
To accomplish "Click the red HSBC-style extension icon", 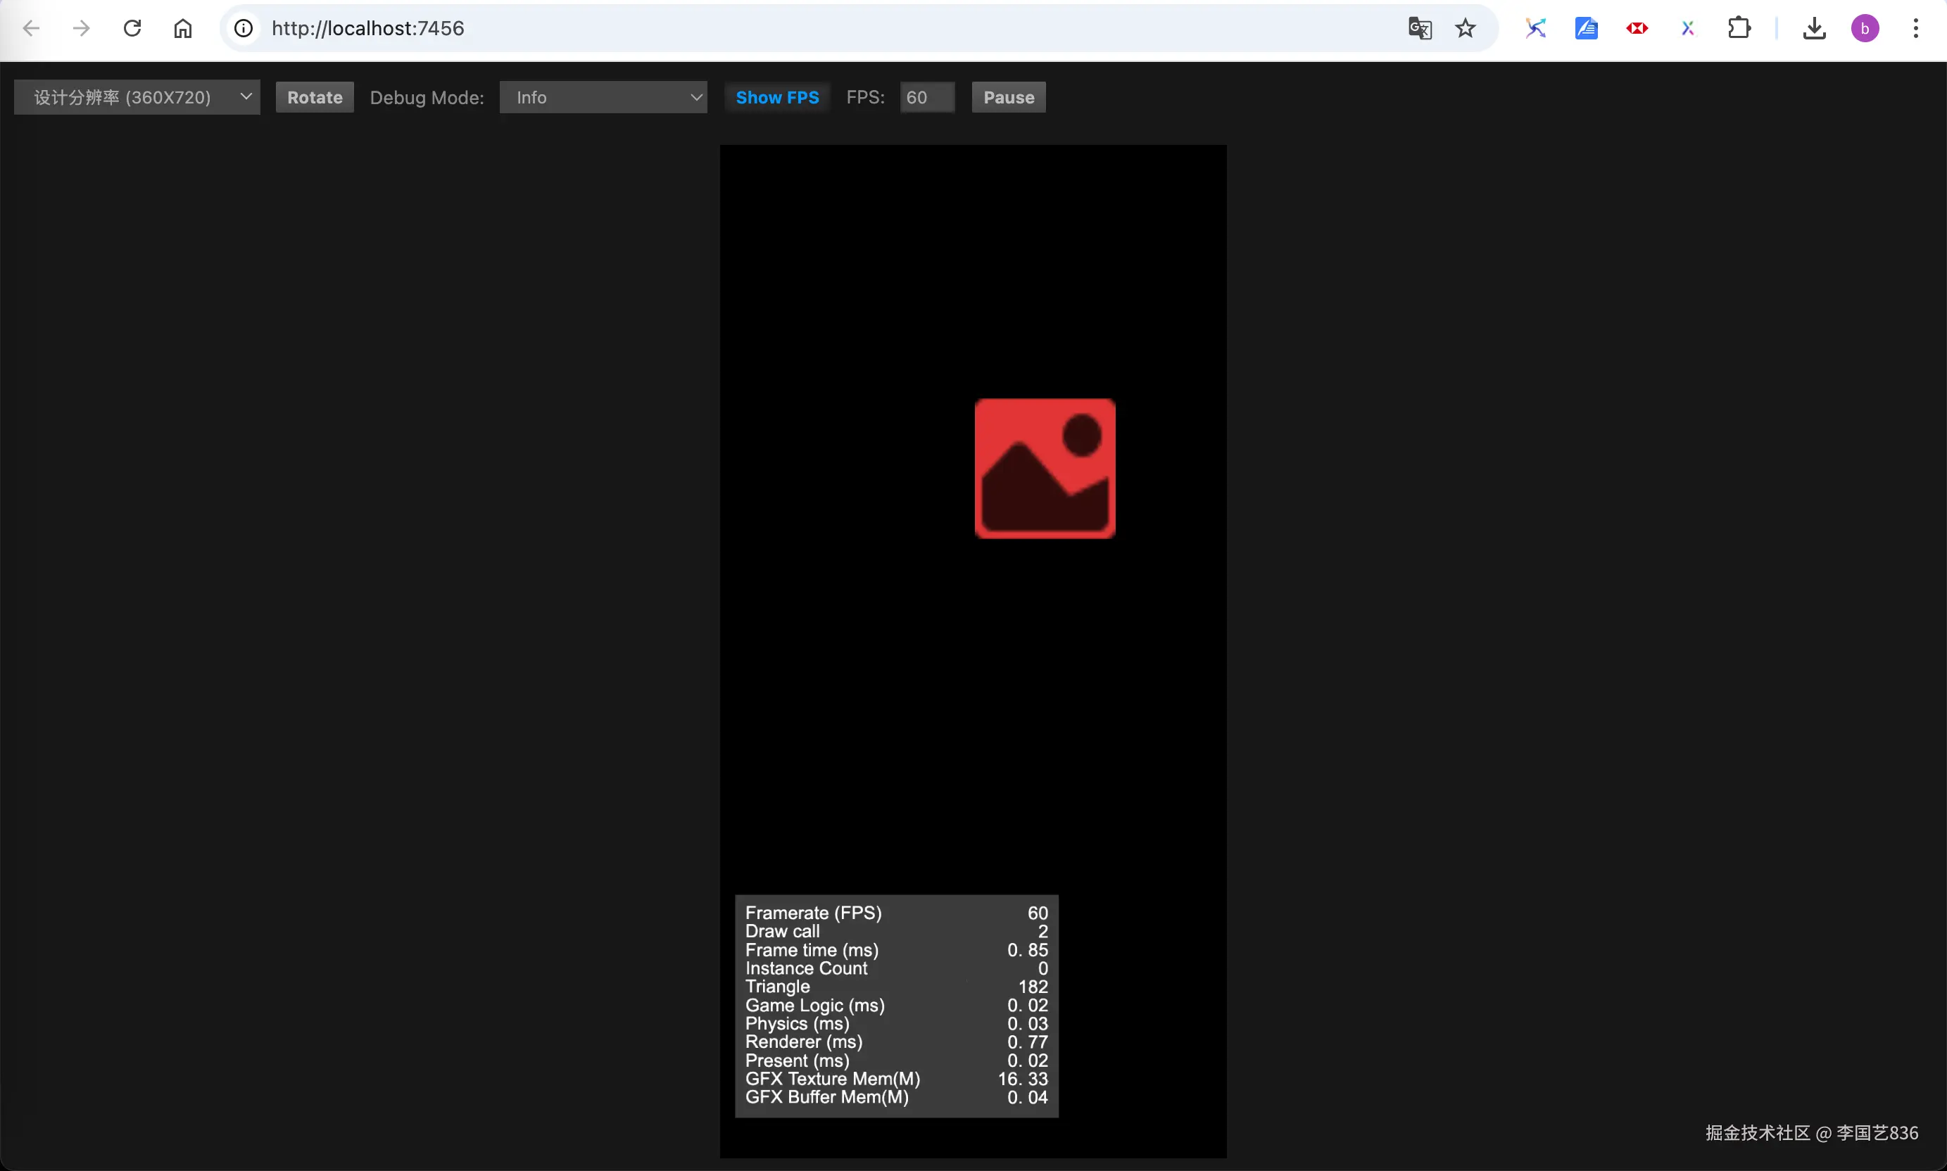I will pyautogui.click(x=1637, y=28).
